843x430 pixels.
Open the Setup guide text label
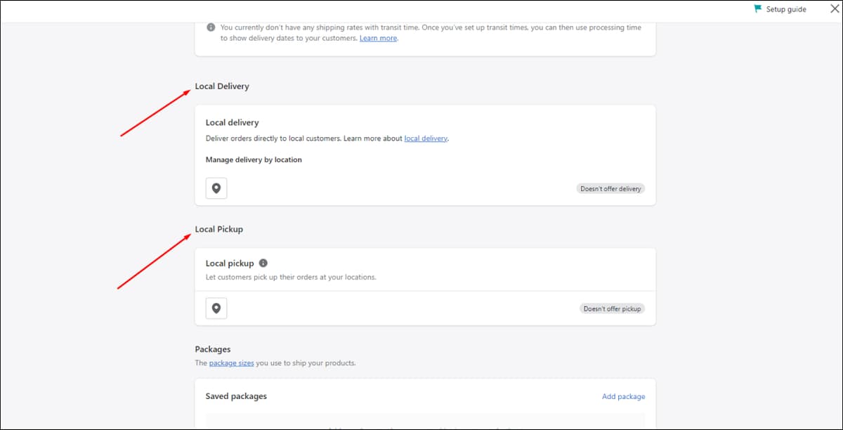click(x=786, y=9)
